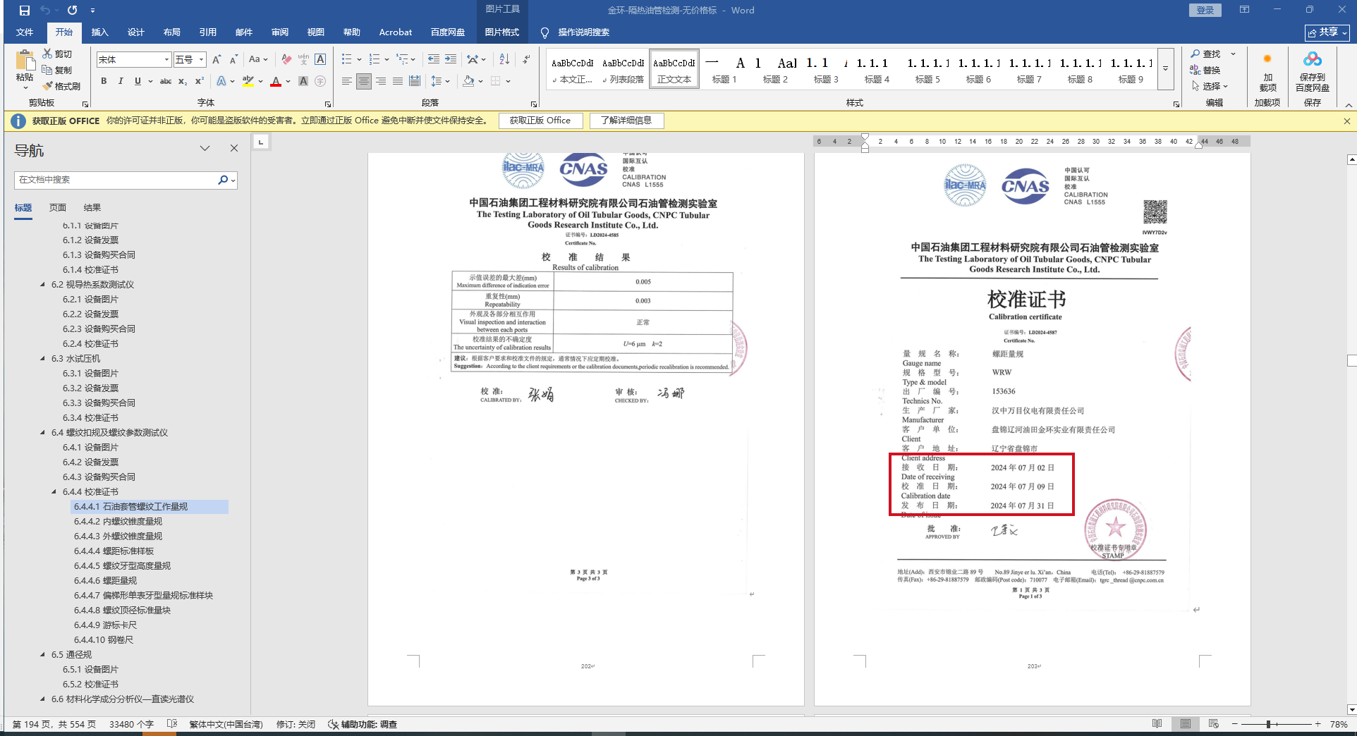Toggle show paragraph marks

tap(526, 60)
